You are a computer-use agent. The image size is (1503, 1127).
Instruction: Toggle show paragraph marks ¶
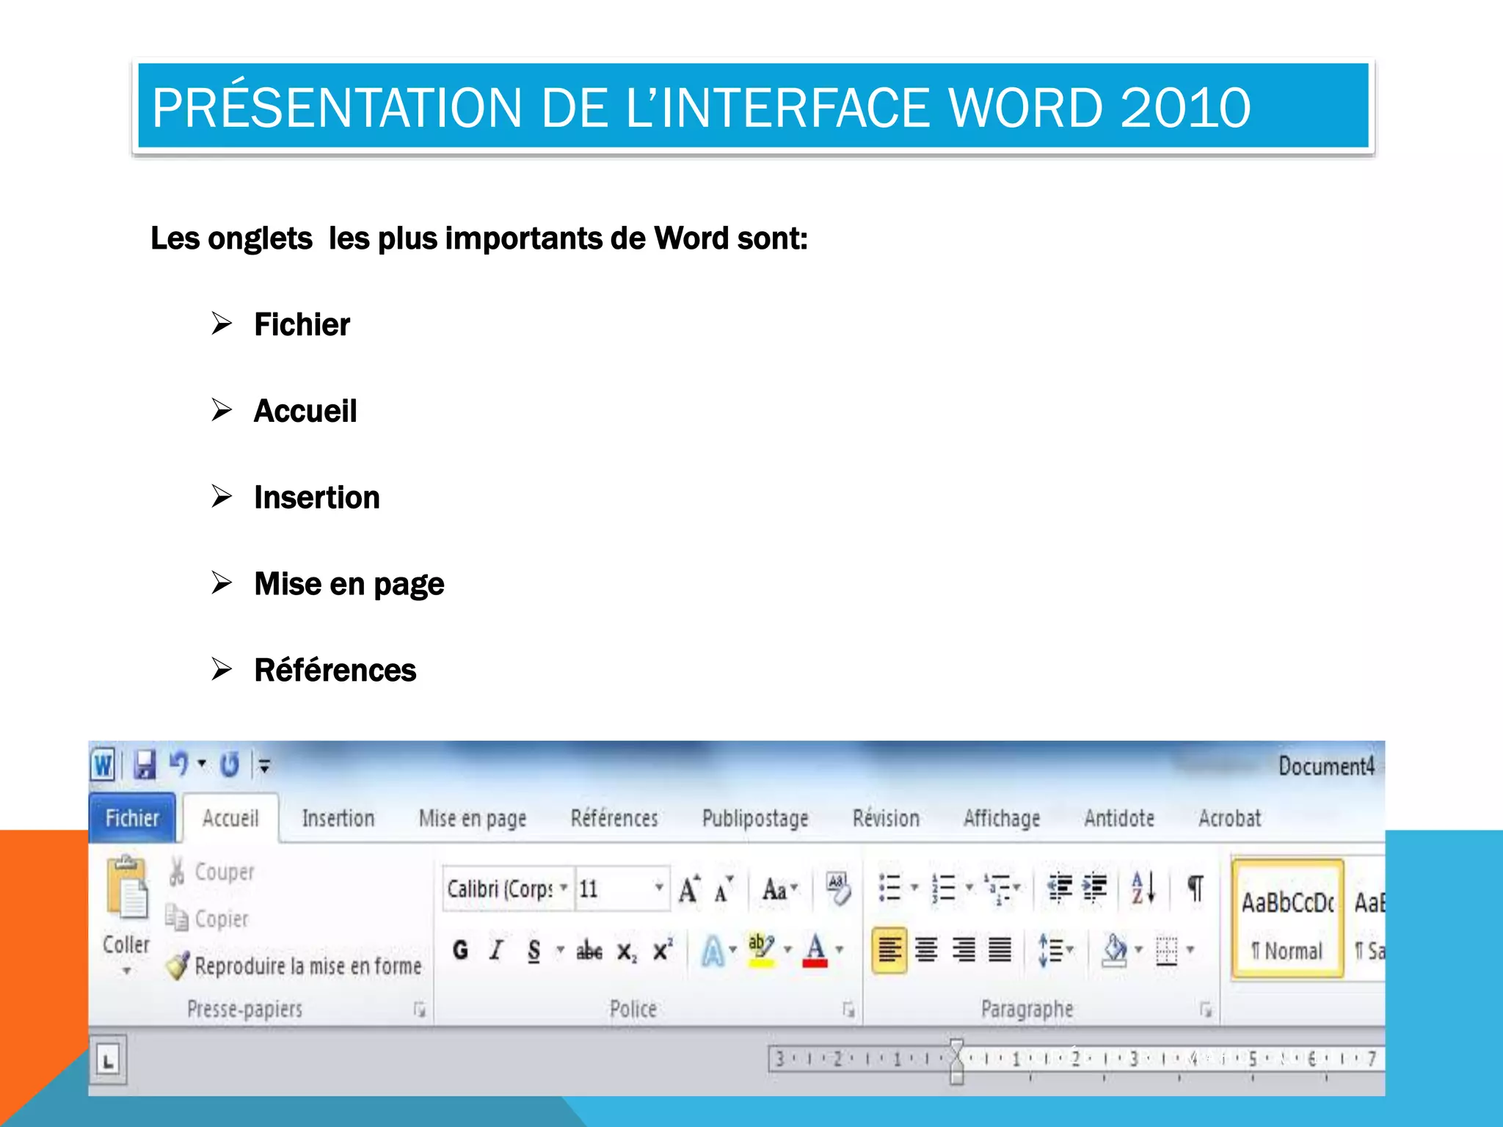tap(1196, 889)
